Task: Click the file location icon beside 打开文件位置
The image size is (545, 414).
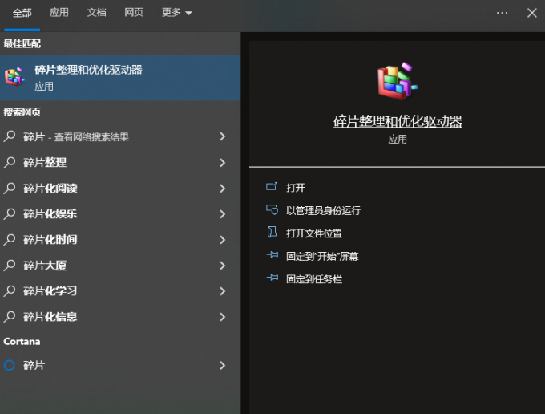Action: (272, 232)
